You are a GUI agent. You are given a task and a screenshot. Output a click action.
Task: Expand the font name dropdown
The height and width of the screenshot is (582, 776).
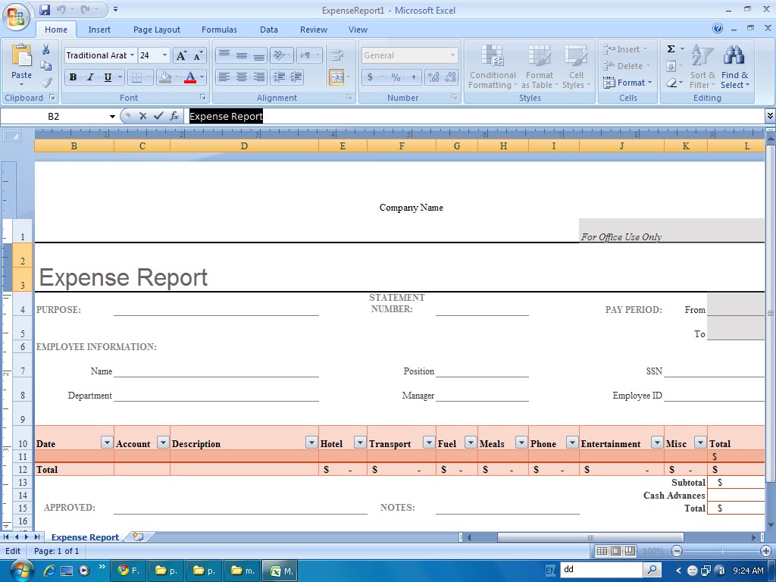tap(132, 55)
